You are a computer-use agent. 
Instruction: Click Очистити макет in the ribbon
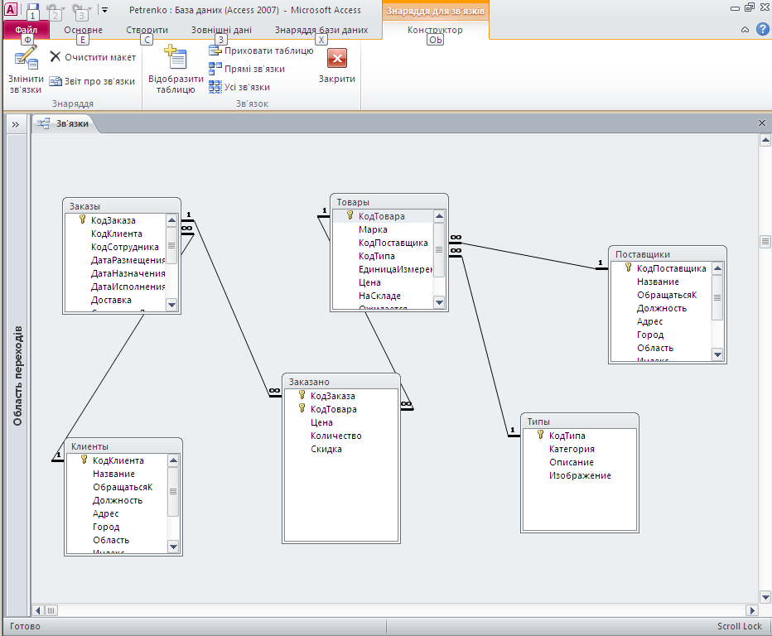(x=92, y=57)
